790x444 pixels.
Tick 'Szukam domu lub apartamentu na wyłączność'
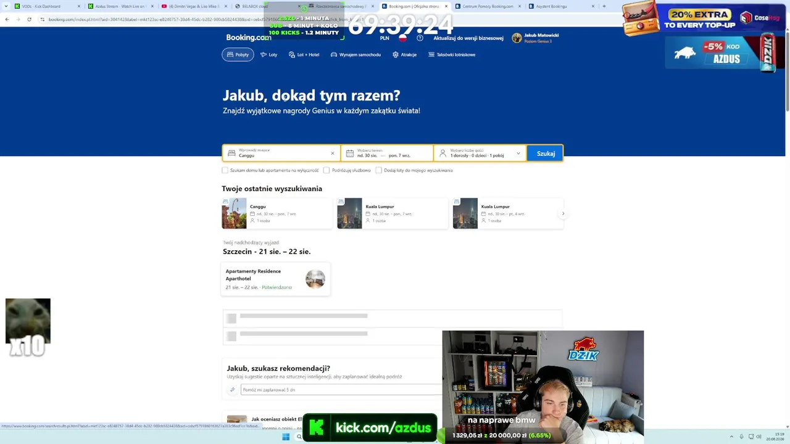click(225, 170)
